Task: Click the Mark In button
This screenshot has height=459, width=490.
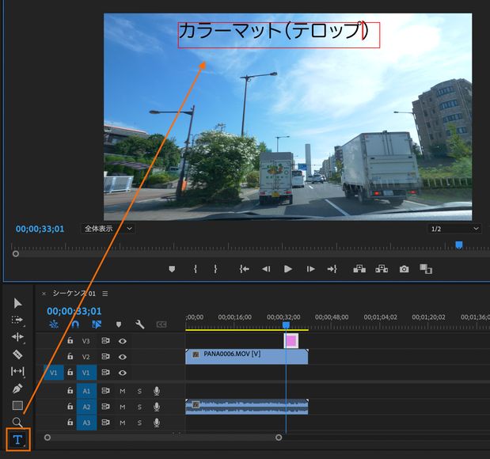Action: (196, 269)
